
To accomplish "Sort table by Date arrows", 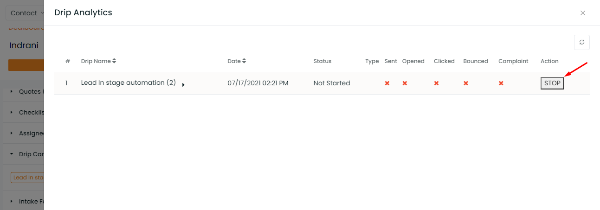I will tap(244, 61).
